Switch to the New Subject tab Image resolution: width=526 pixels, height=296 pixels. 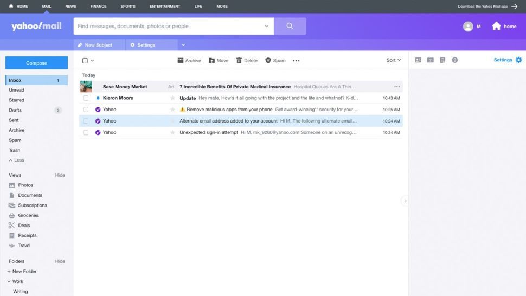(x=100, y=45)
